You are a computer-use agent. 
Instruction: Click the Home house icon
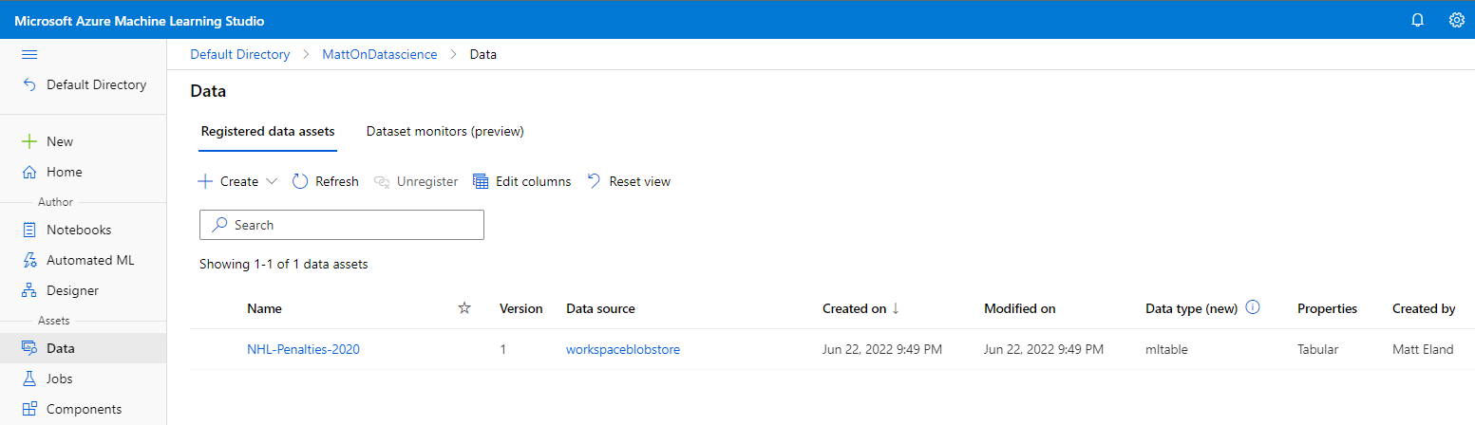coord(29,173)
